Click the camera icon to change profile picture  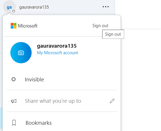pyautogui.click(x=21, y=53)
